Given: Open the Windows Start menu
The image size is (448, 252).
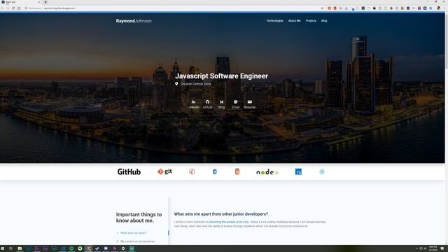Looking at the screenshot, I should click(x=3, y=248).
